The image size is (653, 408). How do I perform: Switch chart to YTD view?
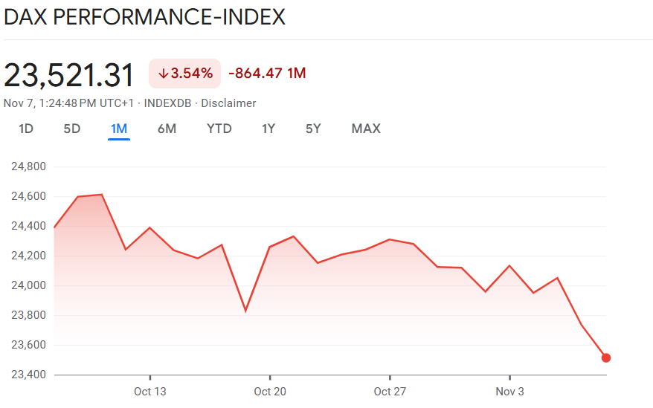(219, 129)
